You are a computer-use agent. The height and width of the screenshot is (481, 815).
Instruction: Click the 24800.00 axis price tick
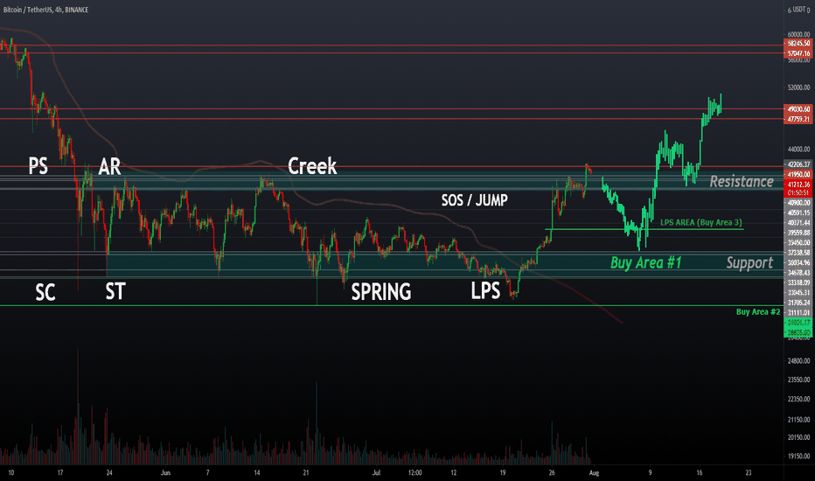pyautogui.click(x=799, y=360)
